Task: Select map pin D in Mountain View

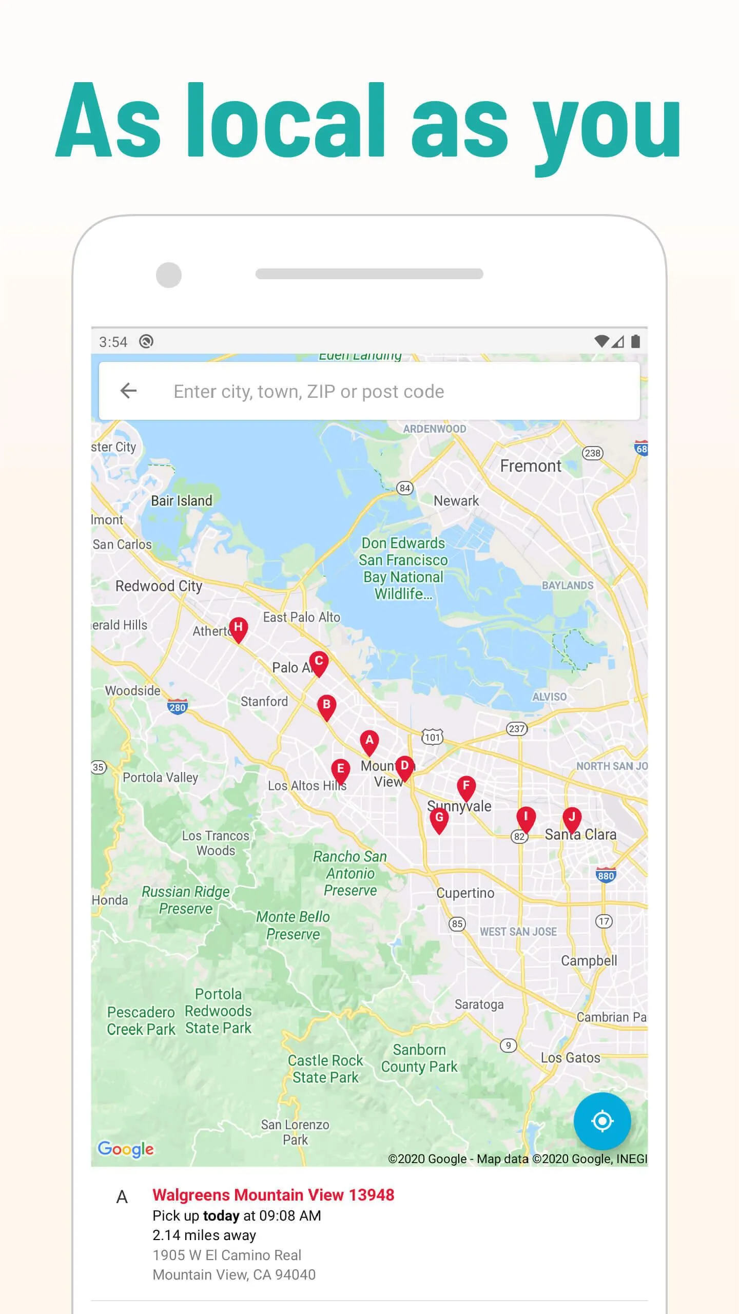Action: [x=404, y=768]
